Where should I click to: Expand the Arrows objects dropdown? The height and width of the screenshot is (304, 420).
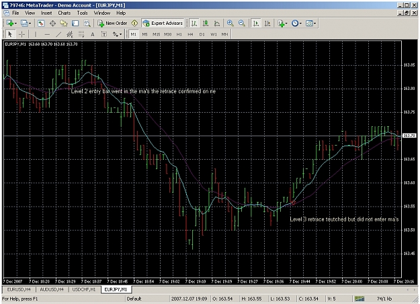pos(120,34)
